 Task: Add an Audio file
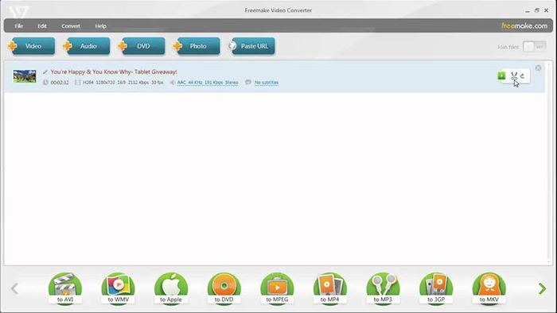(x=86, y=46)
